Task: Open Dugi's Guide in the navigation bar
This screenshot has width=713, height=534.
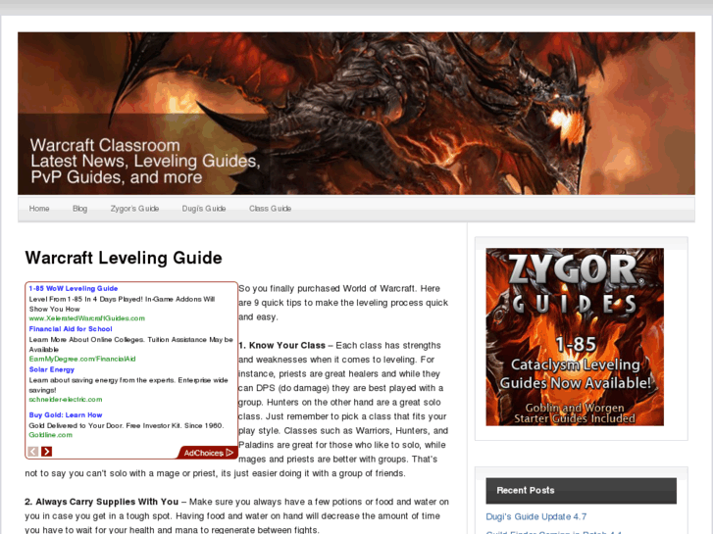Action: point(204,209)
